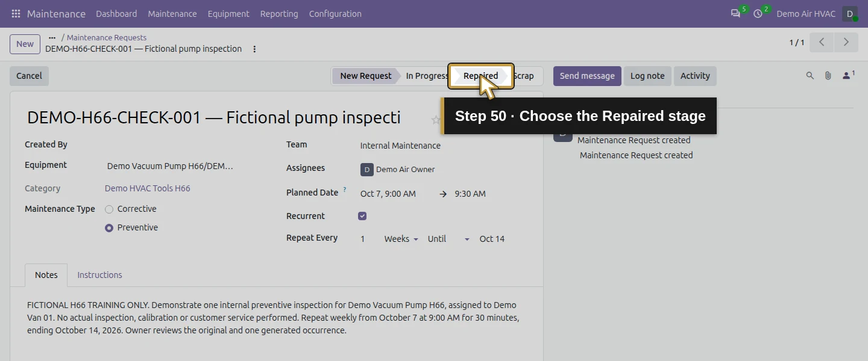Open the user avatar D menu
Image resolution: width=868 pixels, height=361 pixels.
pyautogui.click(x=850, y=13)
